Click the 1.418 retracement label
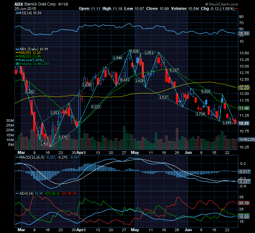255x233 pixels. point(44,143)
